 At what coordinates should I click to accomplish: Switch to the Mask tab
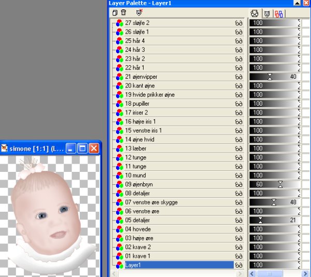tap(267, 13)
